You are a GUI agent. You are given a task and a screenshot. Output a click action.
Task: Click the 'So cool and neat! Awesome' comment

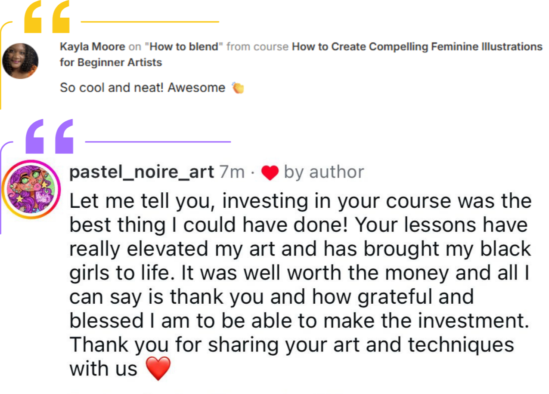(143, 88)
